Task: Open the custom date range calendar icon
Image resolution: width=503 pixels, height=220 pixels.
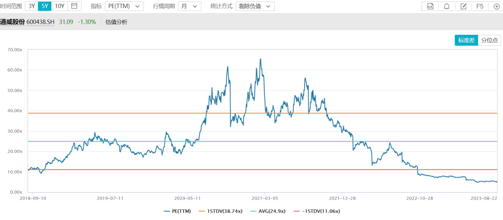Action: (75, 6)
